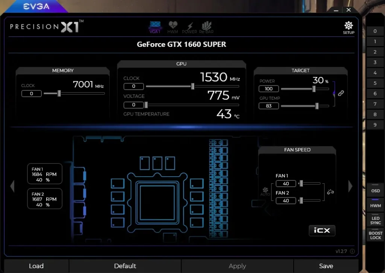Image resolution: width=385 pixels, height=273 pixels.
Task: Open the POWER lightning icon
Action: [189, 27]
